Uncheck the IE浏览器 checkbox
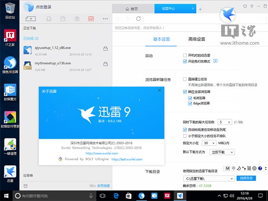 coord(190,98)
